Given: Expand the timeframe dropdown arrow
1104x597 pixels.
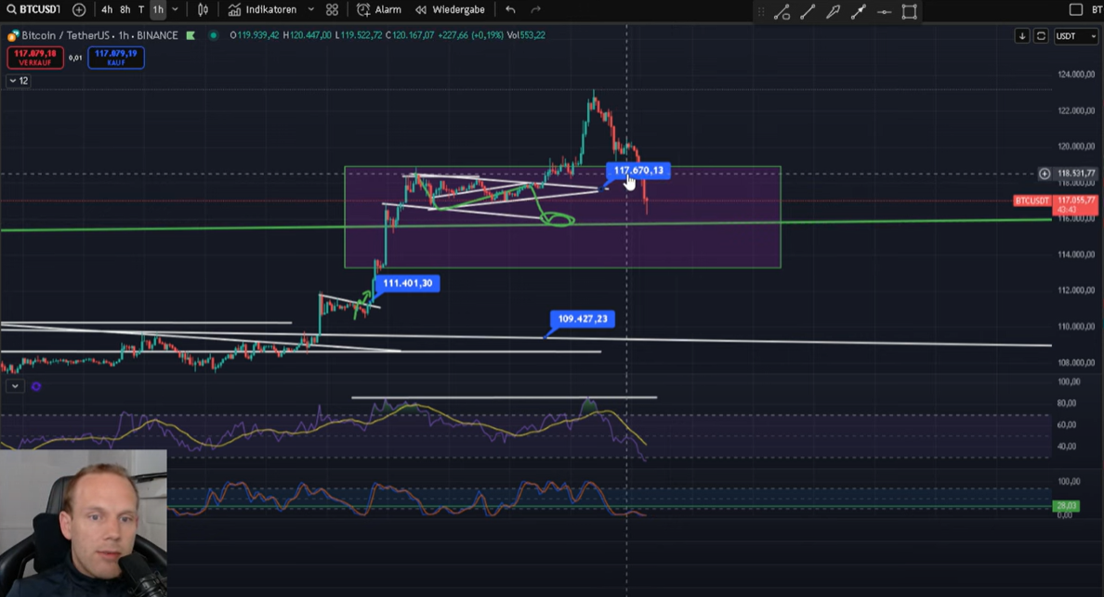Looking at the screenshot, I should tap(176, 10).
